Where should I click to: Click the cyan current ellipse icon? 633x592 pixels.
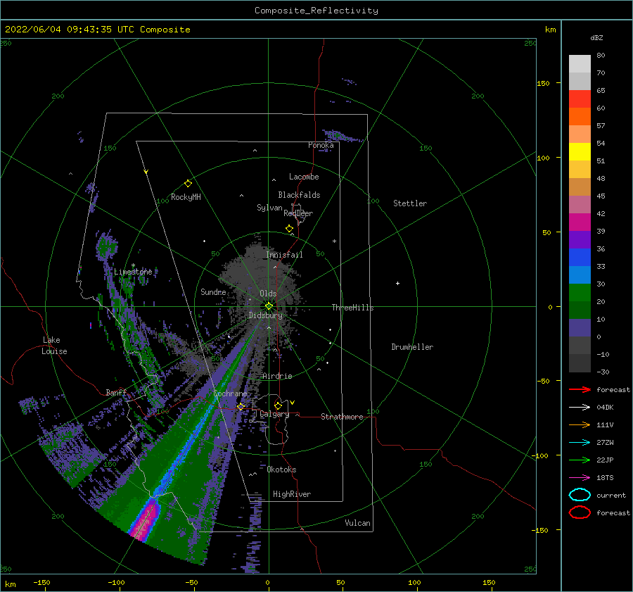click(x=580, y=495)
